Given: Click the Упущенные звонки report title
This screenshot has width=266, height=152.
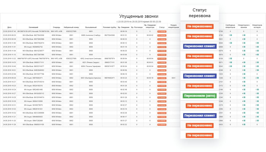Looking at the screenshot, I should [139, 16].
